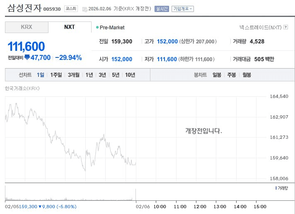
Task: Switch chart to 10년 range
Action: 130,75
